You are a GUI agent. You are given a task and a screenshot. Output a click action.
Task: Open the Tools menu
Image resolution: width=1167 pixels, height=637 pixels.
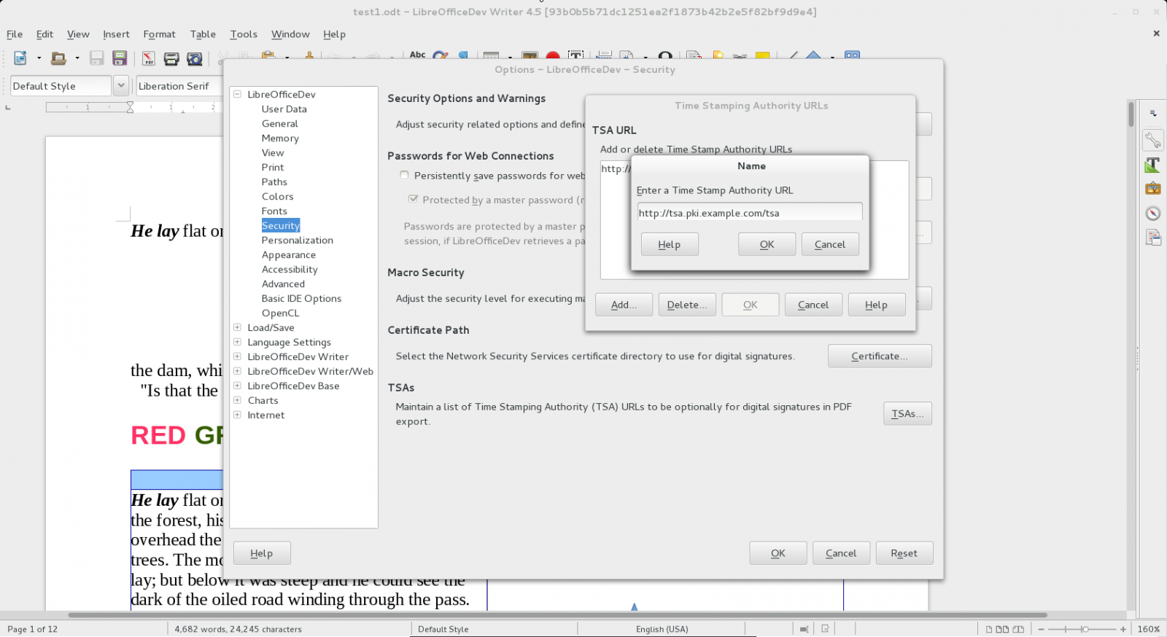coord(244,34)
